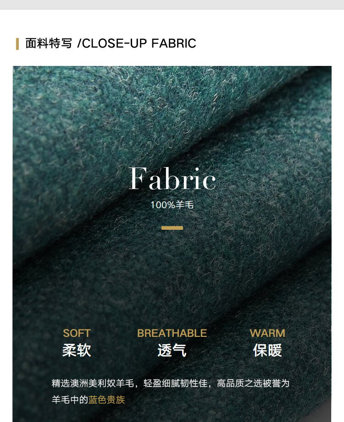Click the gold SOFT label
This screenshot has height=422, width=344.
(x=77, y=333)
